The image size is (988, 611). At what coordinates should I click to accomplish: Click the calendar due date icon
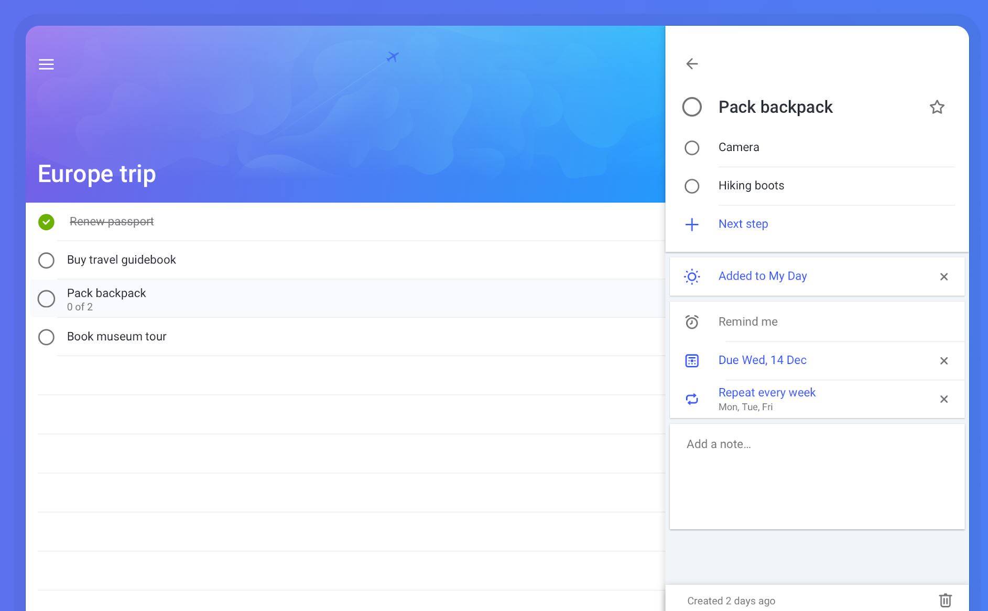692,361
